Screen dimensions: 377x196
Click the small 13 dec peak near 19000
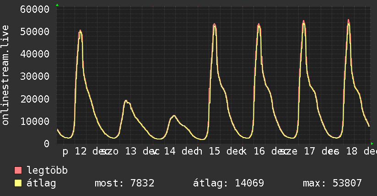(x=126, y=101)
